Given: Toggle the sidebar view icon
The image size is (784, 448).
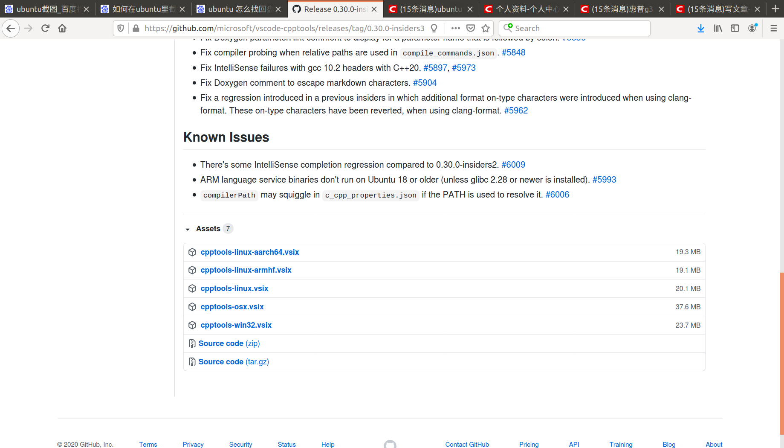Looking at the screenshot, I should point(735,28).
